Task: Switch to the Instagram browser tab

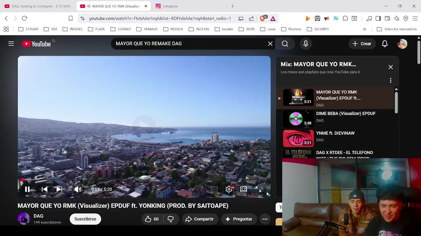Action: coord(187,6)
